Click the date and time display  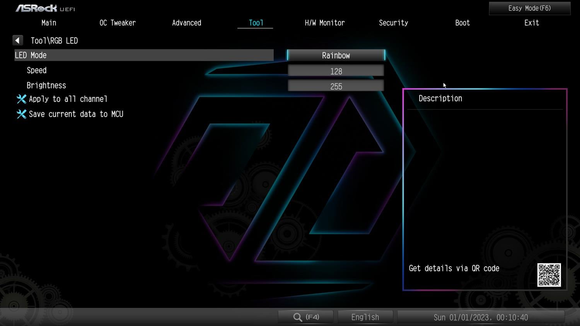481,317
